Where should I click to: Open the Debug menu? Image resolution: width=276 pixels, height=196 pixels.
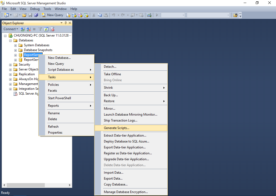tap(35, 9)
